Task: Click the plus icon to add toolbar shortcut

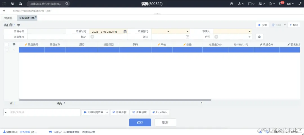Action: click(4, 11)
